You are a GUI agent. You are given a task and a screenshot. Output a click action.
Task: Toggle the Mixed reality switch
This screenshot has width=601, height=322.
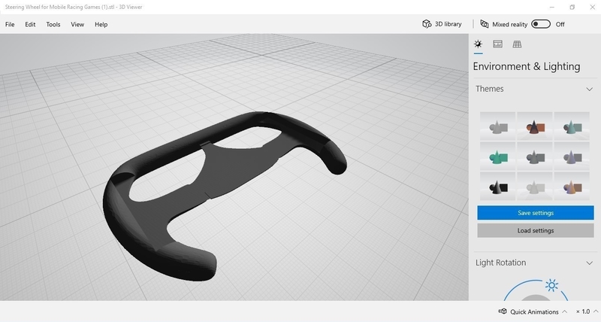(x=541, y=24)
